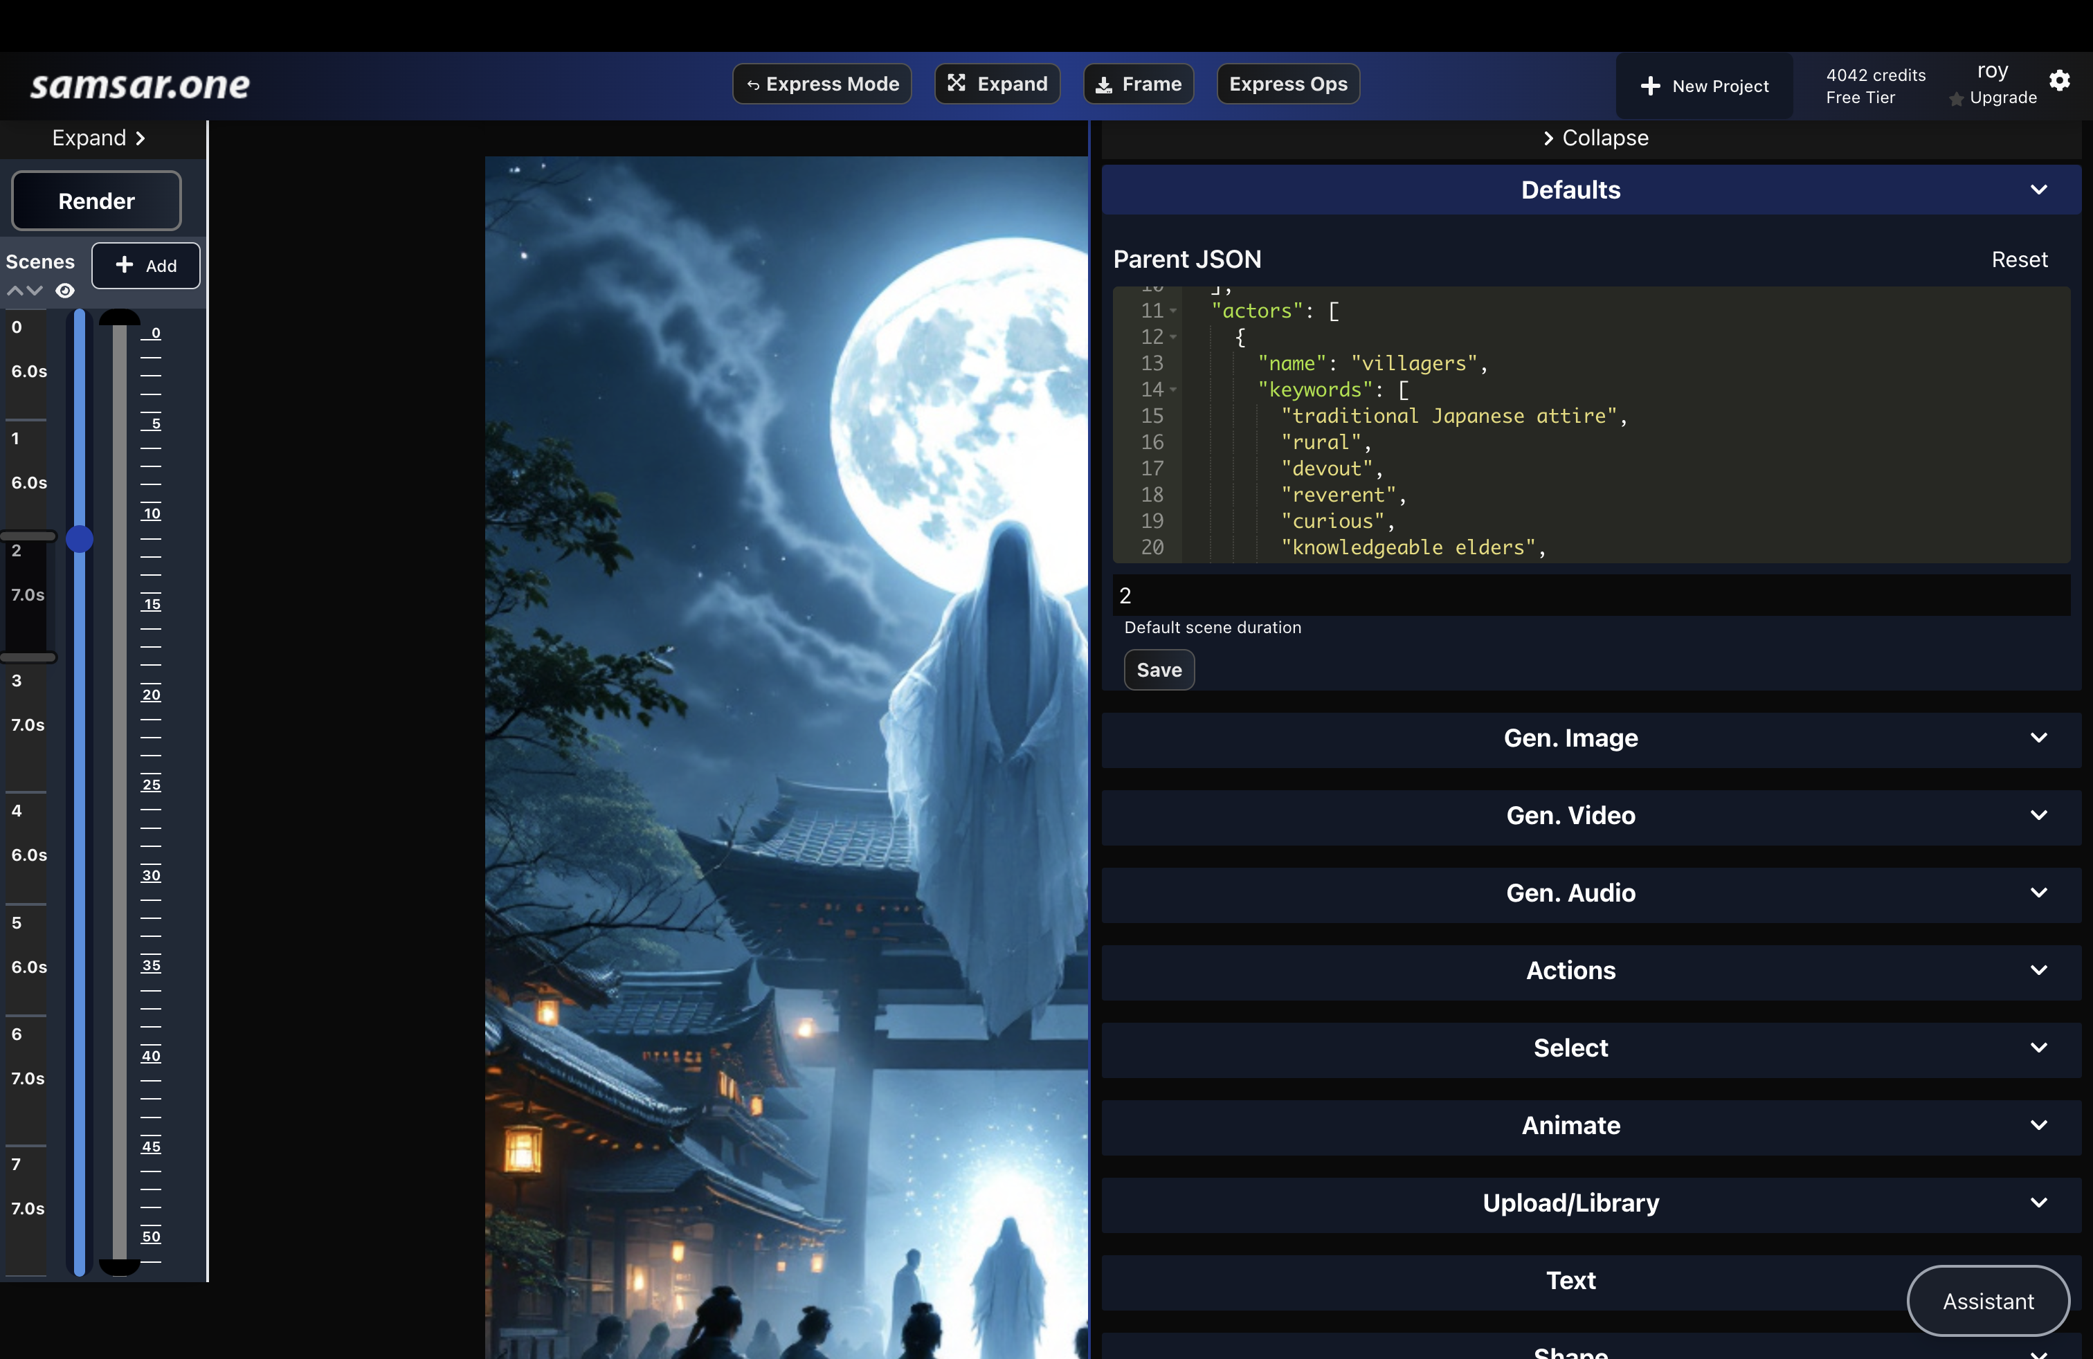The width and height of the screenshot is (2093, 1359).
Task: Download the frame with the Frame button
Action: (x=1138, y=84)
